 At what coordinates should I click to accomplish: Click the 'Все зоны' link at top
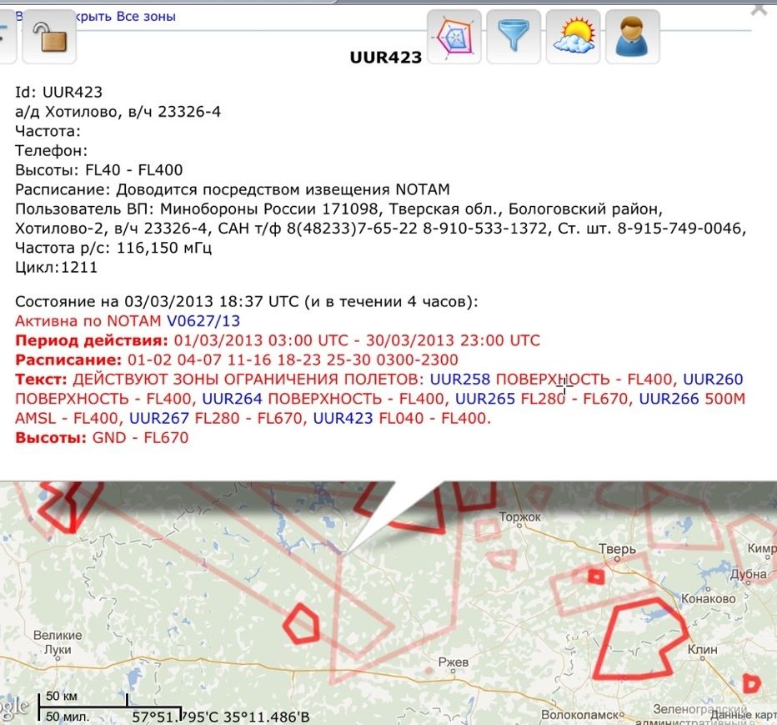point(146,17)
